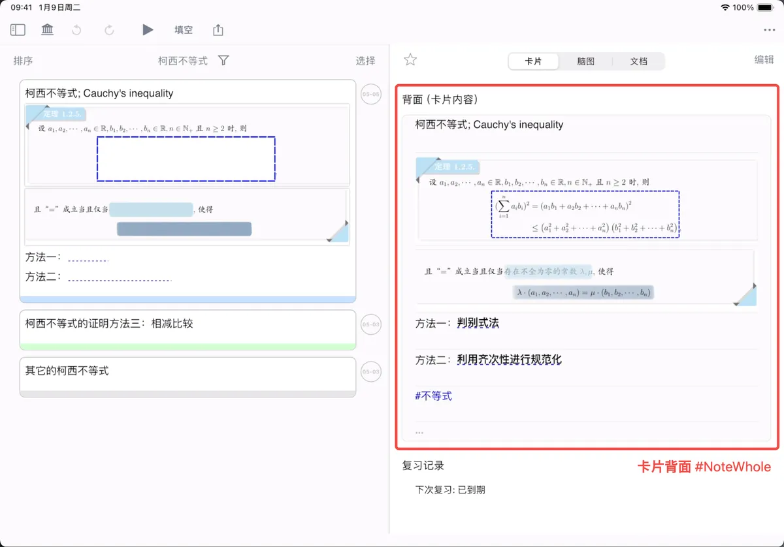Click the equality condition formula on card back

(x=583, y=292)
